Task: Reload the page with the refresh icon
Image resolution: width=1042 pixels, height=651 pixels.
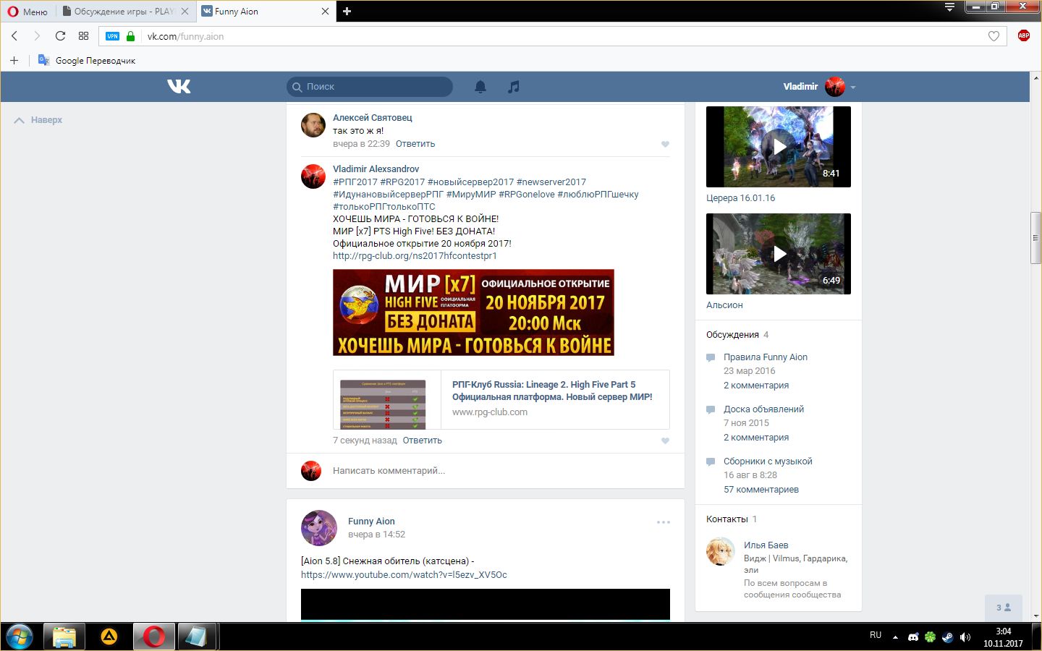Action: pyautogui.click(x=60, y=36)
